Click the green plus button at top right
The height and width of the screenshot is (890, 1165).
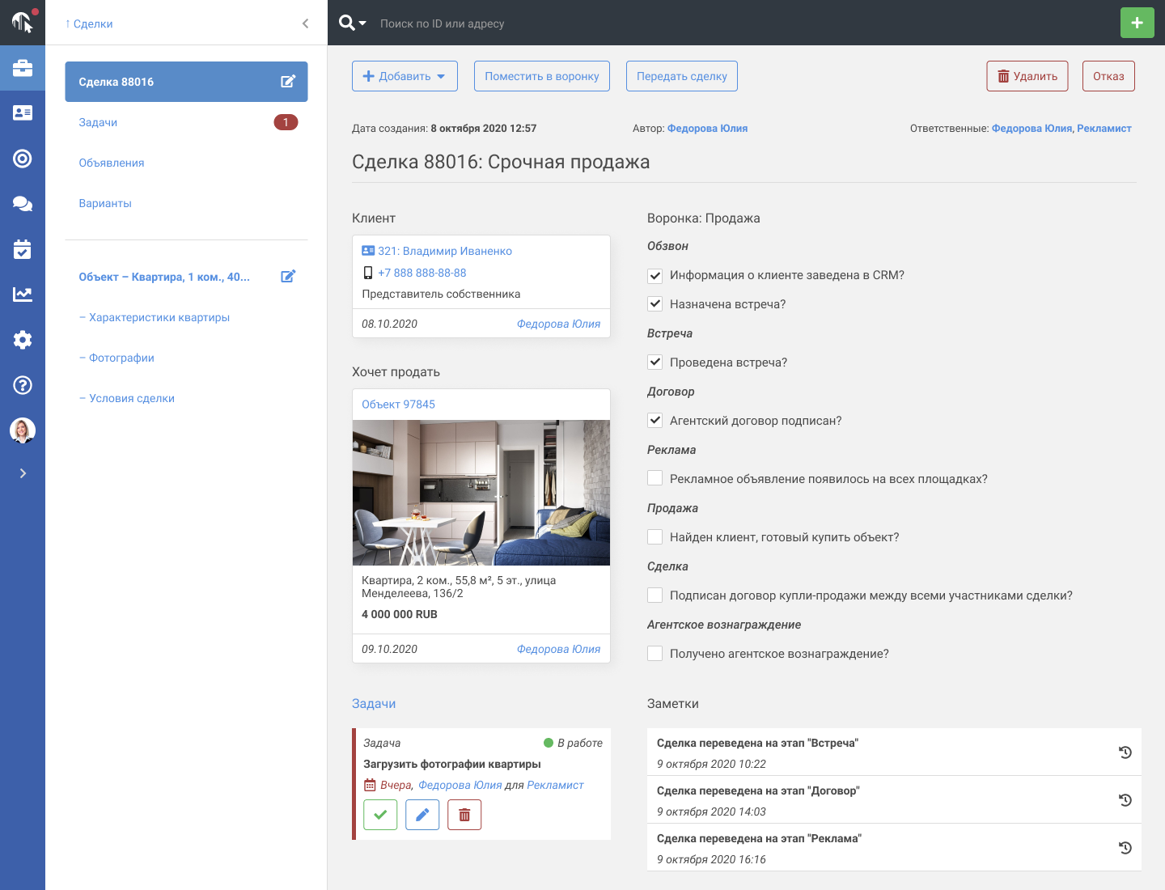point(1137,23)
